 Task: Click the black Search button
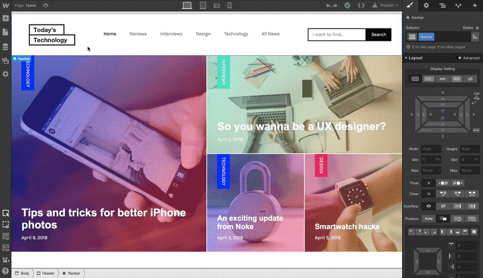tap(378, 34)
